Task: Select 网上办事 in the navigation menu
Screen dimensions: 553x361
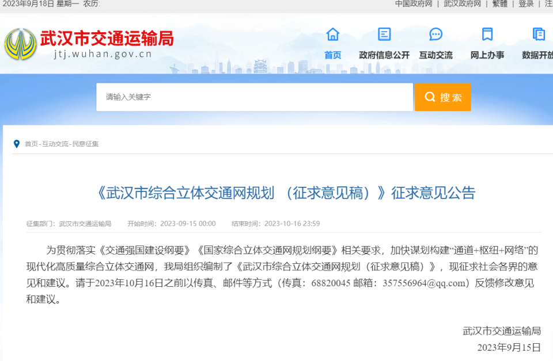Action: pyautogui.click(x=487, y=55)
